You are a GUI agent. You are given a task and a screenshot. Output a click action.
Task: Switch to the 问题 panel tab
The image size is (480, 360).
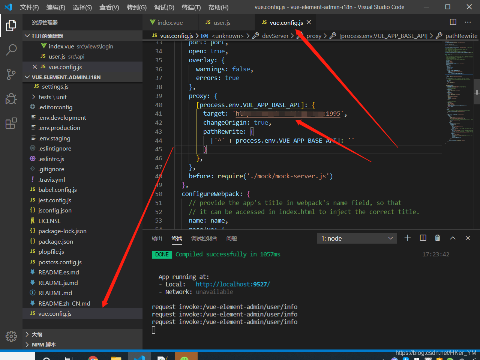tap(231, 238)
